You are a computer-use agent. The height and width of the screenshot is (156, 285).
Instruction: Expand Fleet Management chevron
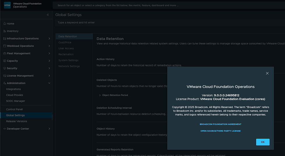point(49,53)
